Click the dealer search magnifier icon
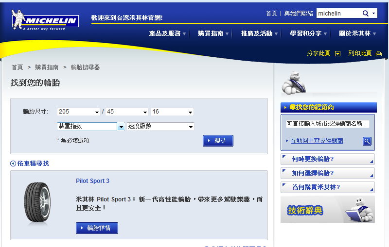389x247 pixels. tap(367, 141)
